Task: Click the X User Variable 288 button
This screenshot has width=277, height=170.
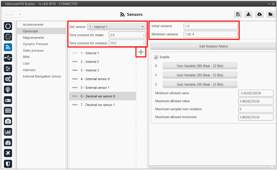Action: 200,66
